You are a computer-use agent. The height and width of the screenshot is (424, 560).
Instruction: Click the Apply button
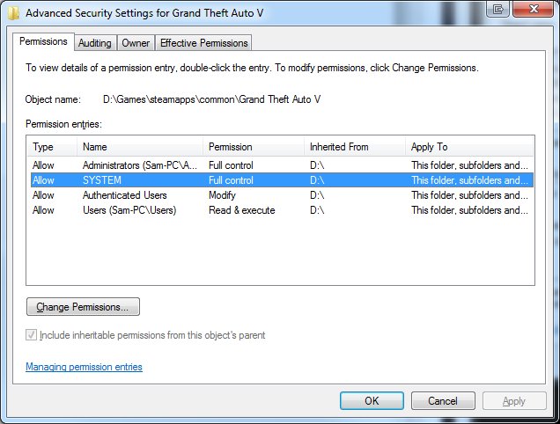click(513, 400)
